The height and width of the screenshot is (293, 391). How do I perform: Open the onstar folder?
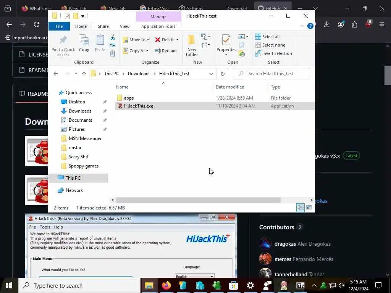pos(75,148)
